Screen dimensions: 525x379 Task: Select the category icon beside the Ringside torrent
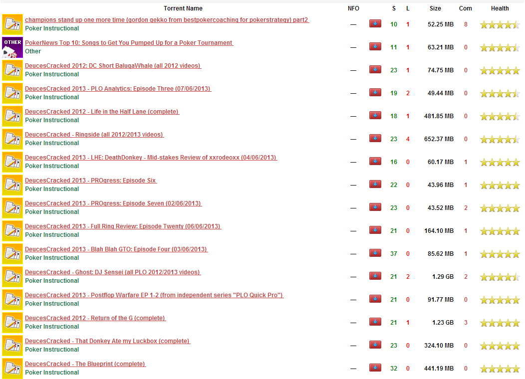(12, 139)
